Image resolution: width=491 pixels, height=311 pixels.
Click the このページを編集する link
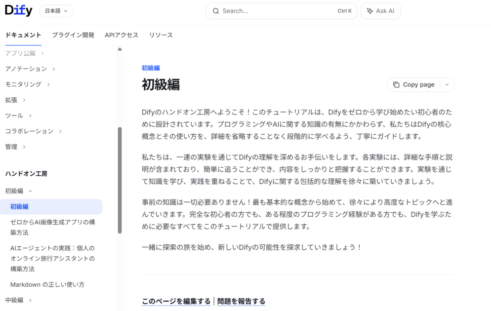[x=176, y=301]
